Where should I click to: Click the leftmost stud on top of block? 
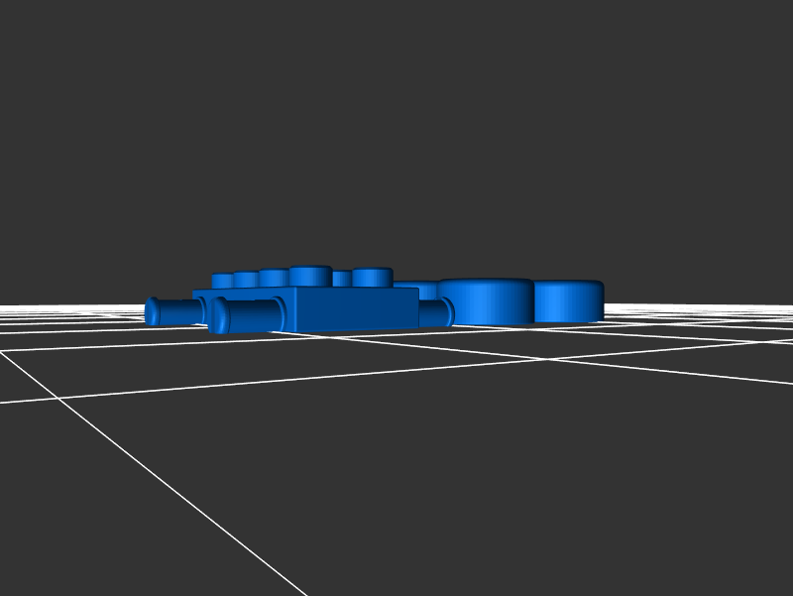(x=221, y=282)
